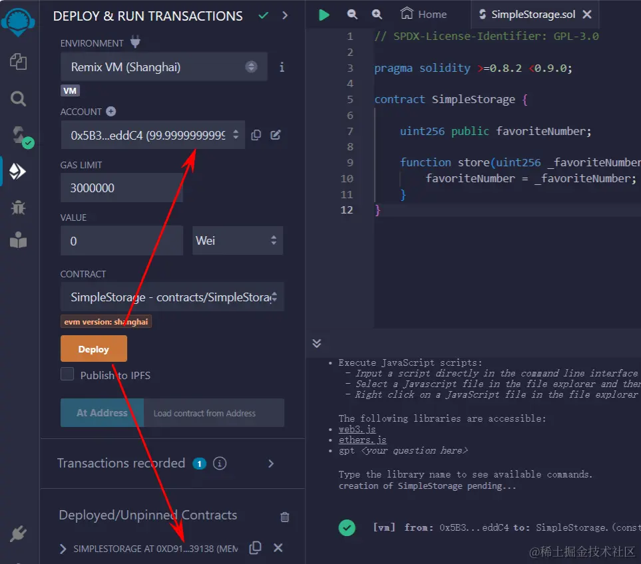This screenshot has width=641, height=564.
Task: Expand the SIMPLESTORAGE AT 0XD91...39138 contract
Action: [63, 549]
